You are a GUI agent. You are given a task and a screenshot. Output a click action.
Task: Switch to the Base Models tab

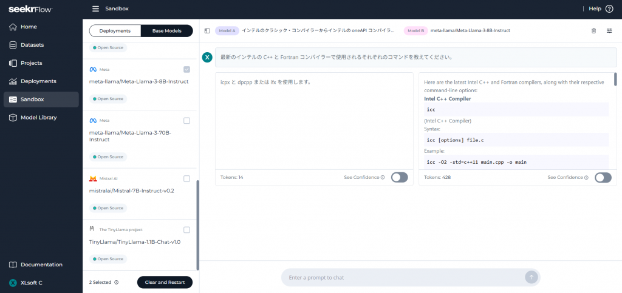(x=167, y=31)
